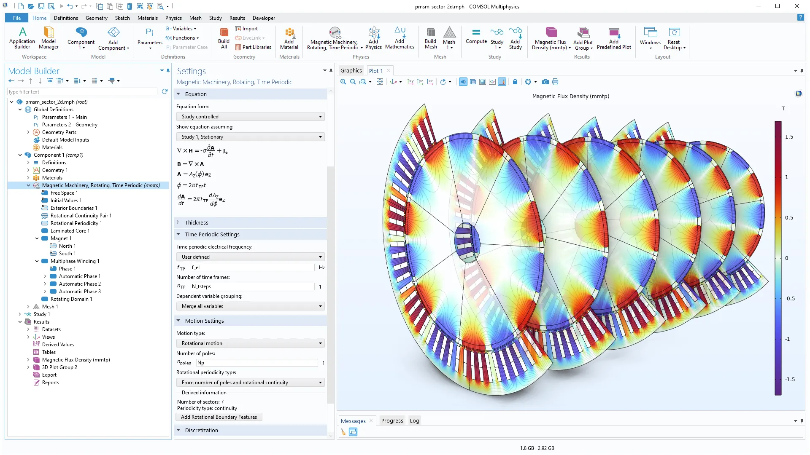
Task: Click Add Rotational Boundary Features button
Action: tap(219, 417)
